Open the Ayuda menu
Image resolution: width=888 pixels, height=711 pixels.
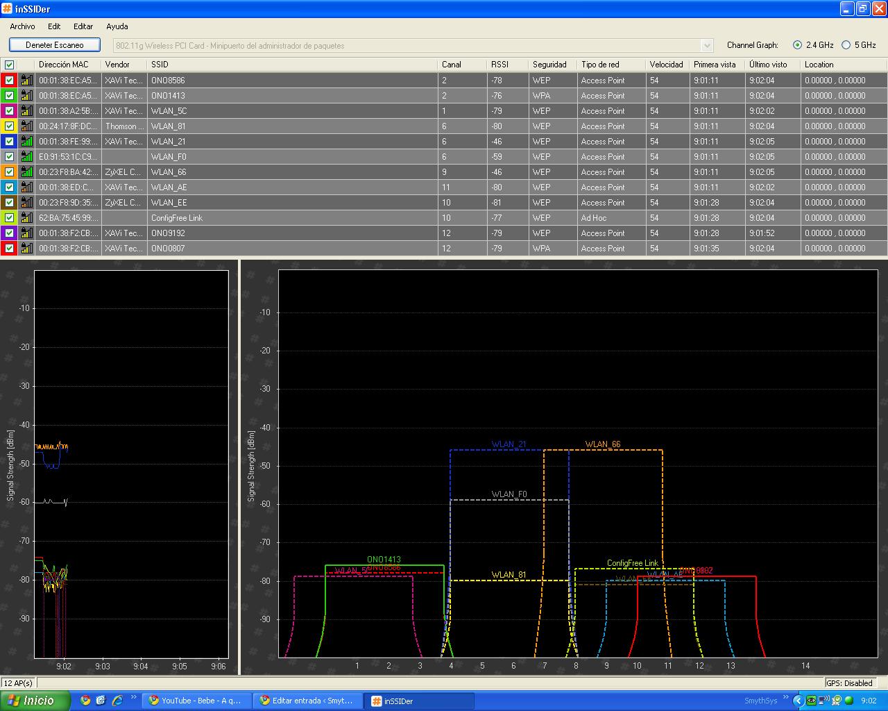117,26
